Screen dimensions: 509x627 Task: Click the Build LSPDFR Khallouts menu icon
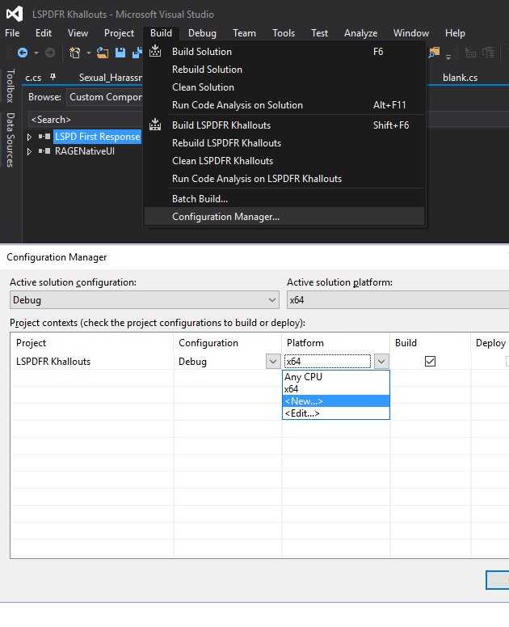point(156,125)
